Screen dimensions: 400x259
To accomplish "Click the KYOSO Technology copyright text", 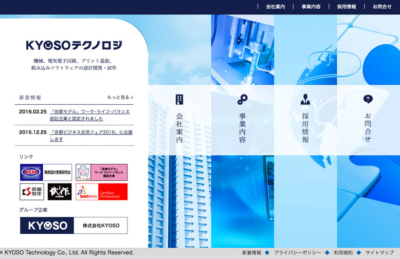I will tap(67, 253).
